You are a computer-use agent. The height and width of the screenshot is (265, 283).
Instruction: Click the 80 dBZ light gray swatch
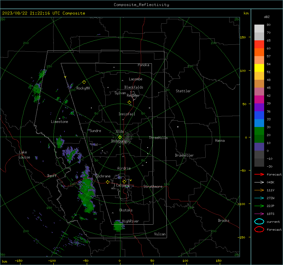click(259, 29)
